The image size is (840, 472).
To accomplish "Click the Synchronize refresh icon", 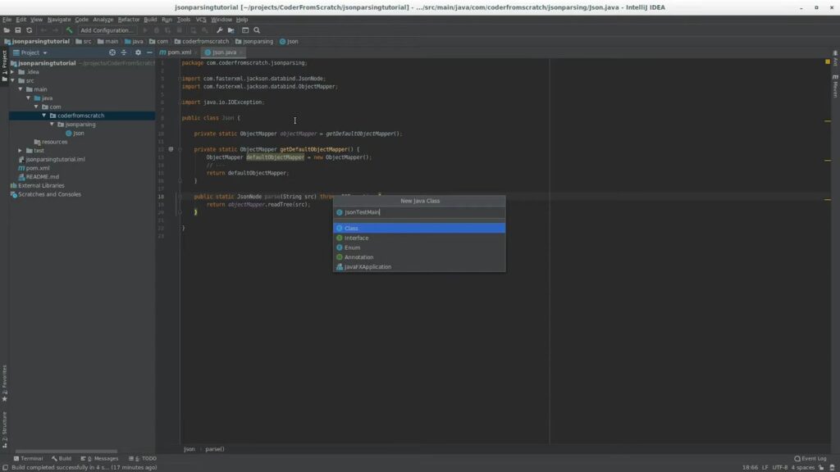I will [29, 29].
